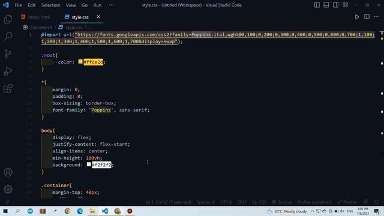Open the Accounts menu icon
Screen dimensions: 384x216
coord(8,172)
